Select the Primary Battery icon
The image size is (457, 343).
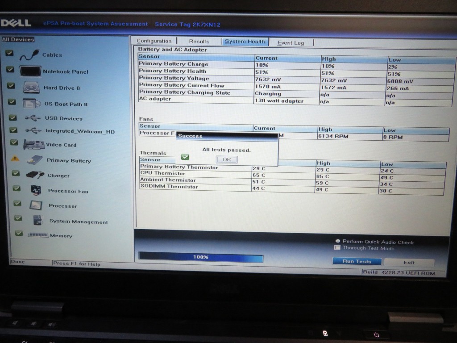click(35, 160)
